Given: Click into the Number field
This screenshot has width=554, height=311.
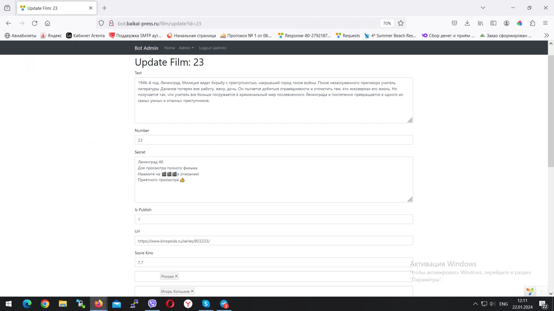Looking at the screenshot, I should pos(274,140).
